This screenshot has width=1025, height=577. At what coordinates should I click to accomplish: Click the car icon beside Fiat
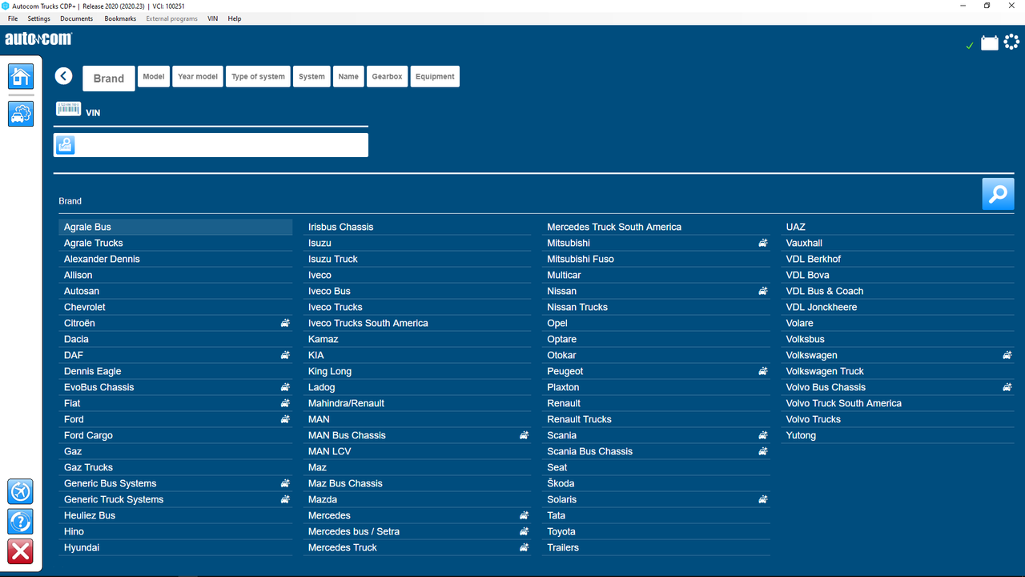click(x=285, y=403)
